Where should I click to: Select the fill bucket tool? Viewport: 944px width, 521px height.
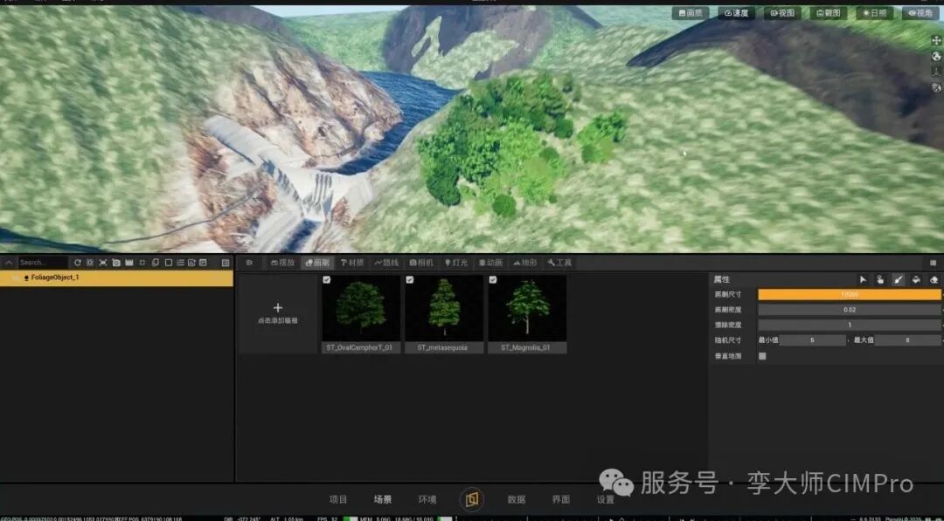coord(916,279)
